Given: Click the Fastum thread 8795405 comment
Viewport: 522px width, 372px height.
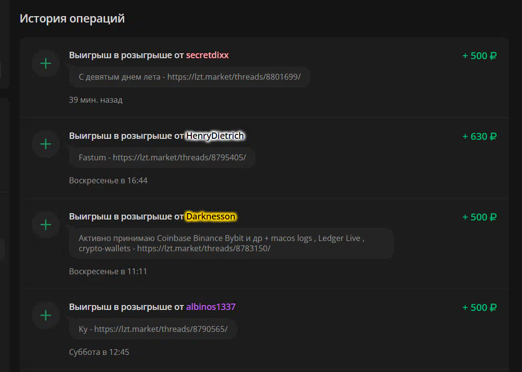Looking at the screenshot, I should click(x=162, y=157).
